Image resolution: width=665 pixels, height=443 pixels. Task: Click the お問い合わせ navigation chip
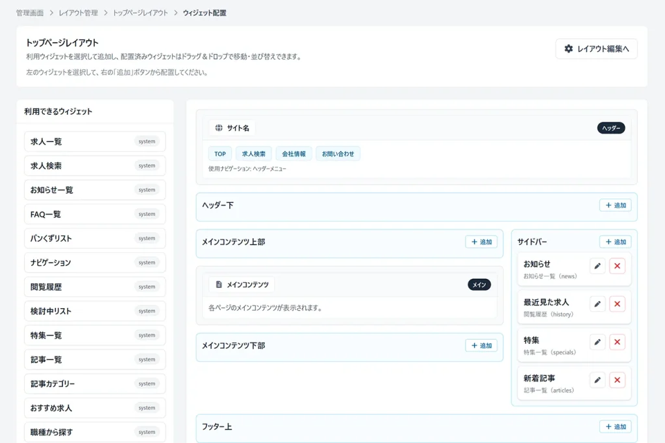(338, 154)
